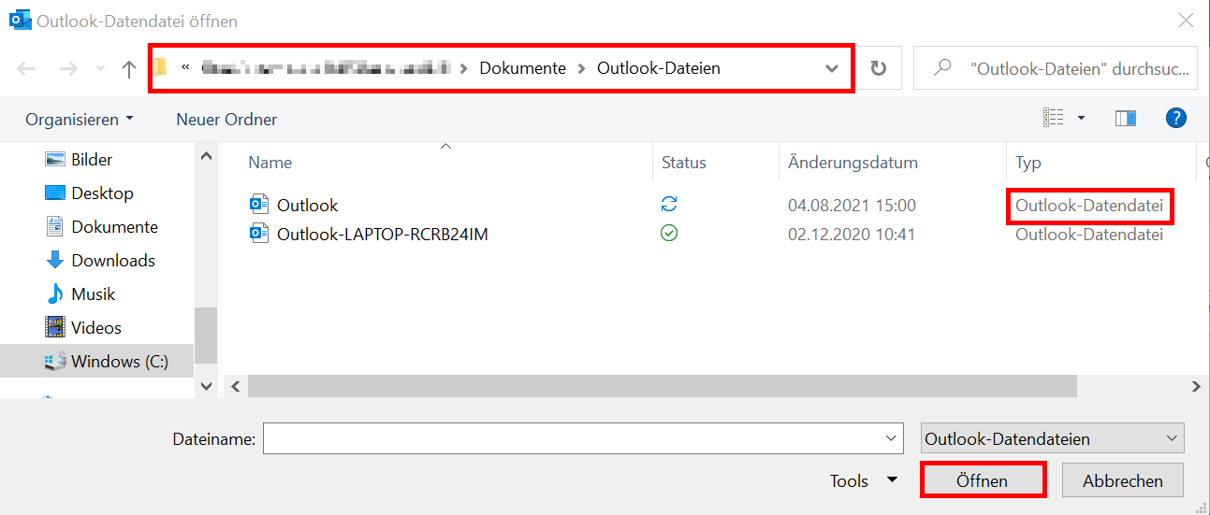
Task: Open the Outlook-Datendateien file type dropdown
Action: click(x=1052, y=438)
